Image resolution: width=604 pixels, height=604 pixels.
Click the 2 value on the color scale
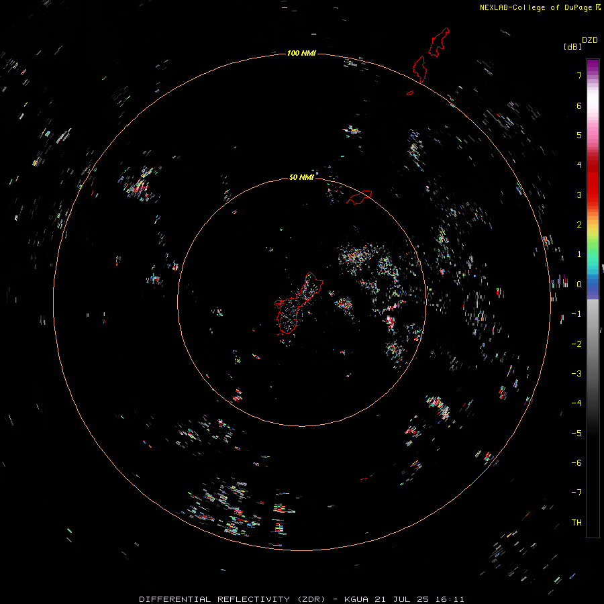(579, 225)
